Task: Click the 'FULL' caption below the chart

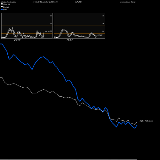Action: (70, 40)
